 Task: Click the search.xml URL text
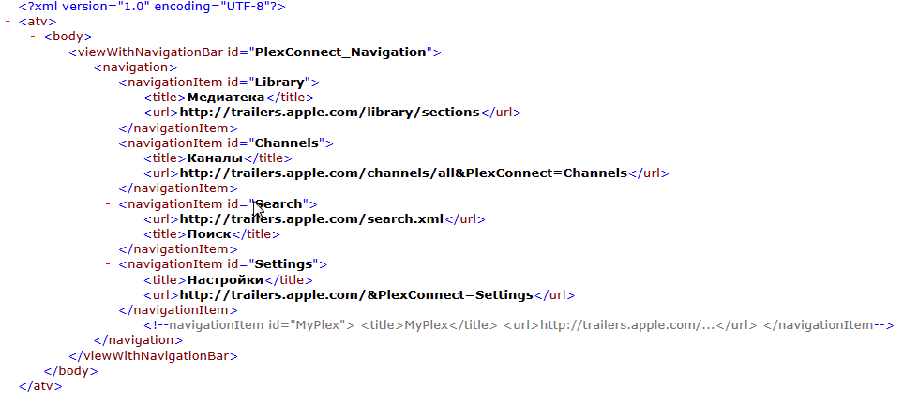tap(311, 219)
